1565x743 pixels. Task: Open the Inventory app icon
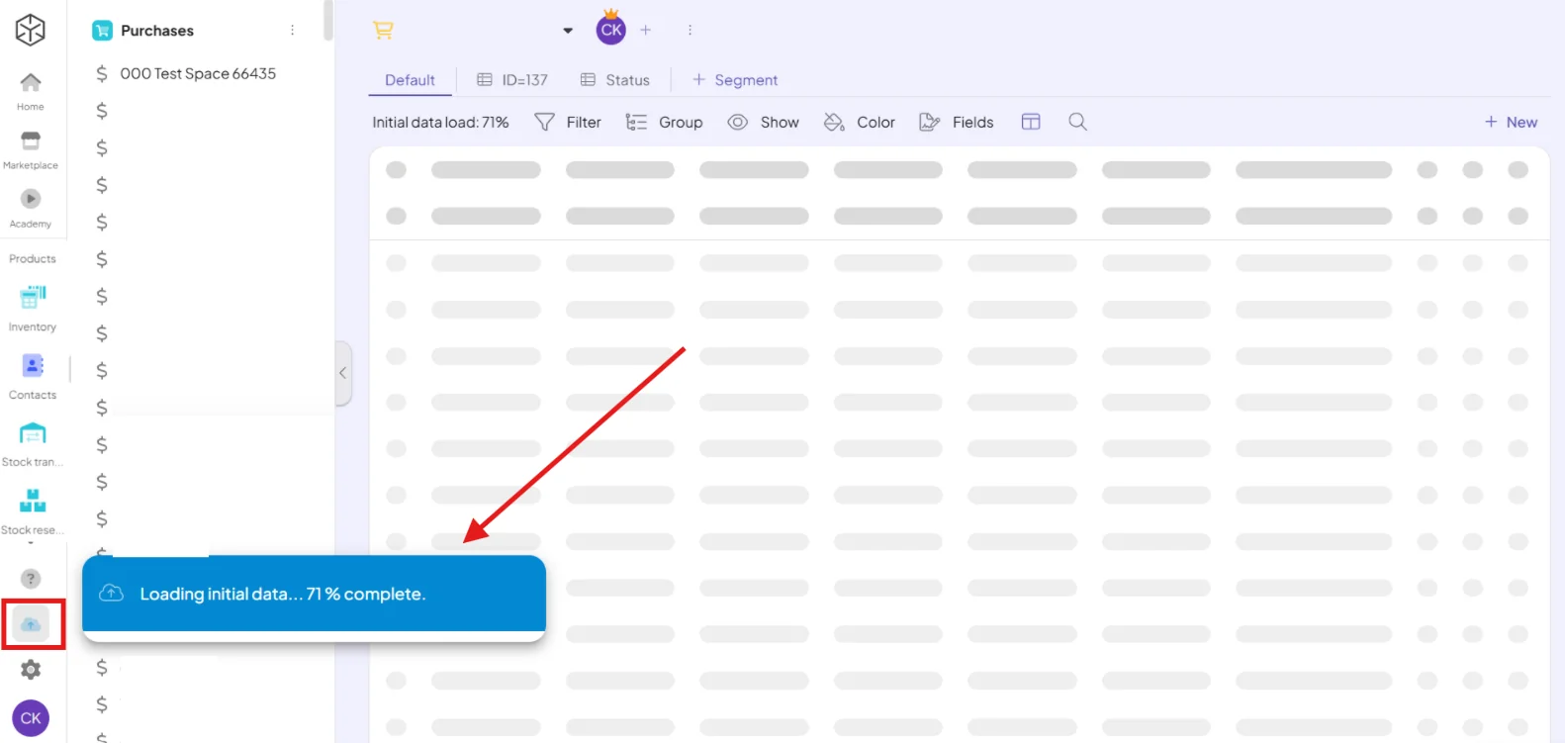(33, 296)
